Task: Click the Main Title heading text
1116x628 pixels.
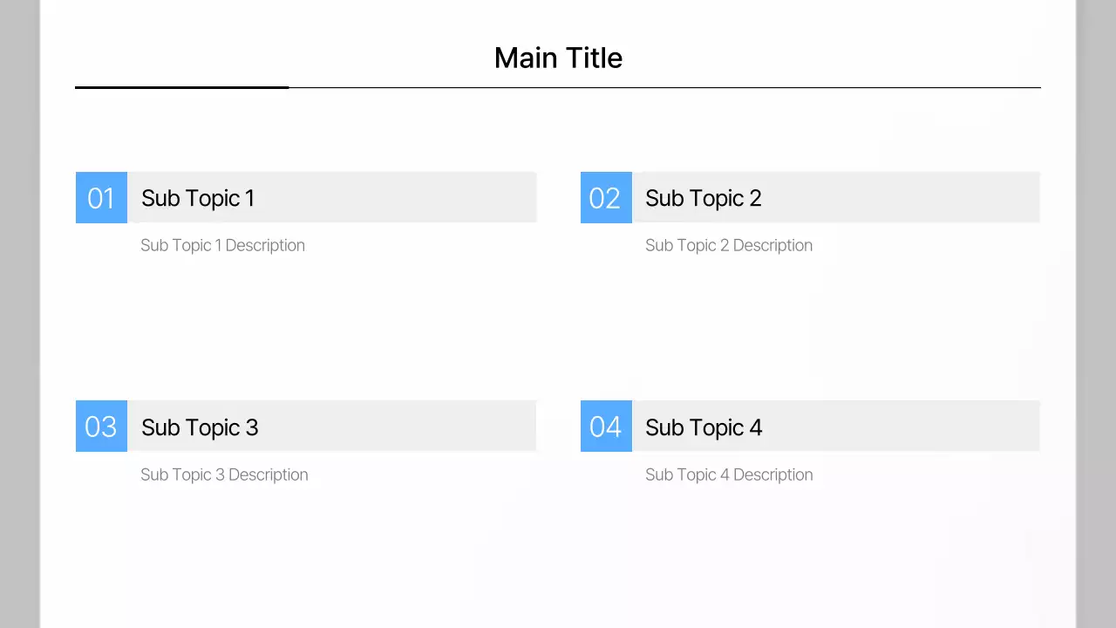Action: (x=558, y=58)
